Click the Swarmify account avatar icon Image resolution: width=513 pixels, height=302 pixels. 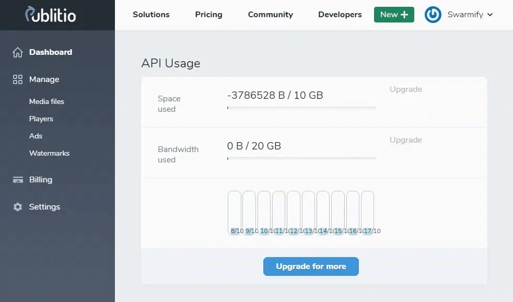point(433,15)
